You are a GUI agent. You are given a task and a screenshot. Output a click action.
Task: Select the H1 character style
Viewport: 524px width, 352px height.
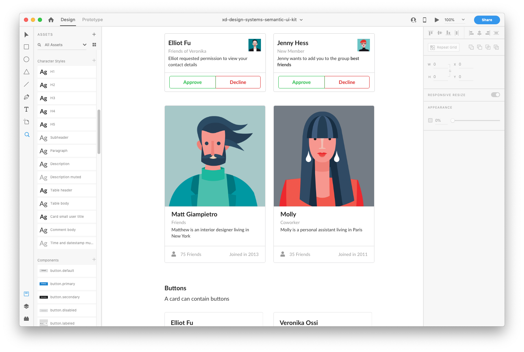pyautogui.click(x=67, y=72)
